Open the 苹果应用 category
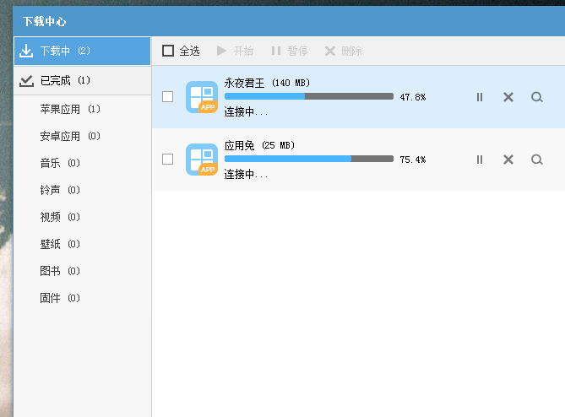The height and width of the screenshot is (417, 565). (70, 109)
